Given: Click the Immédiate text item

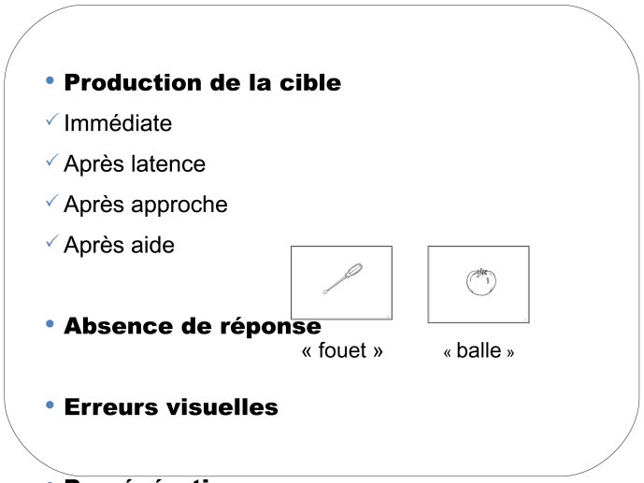Looking at the screenshot, I should click(118, 122).
